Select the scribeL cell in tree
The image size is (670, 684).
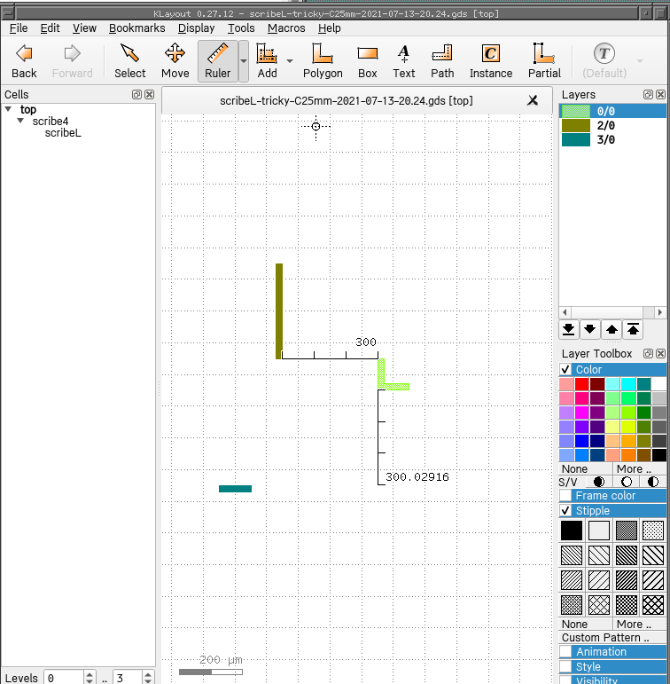(63, 132)
